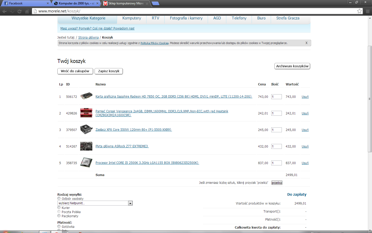Dismiss the cookies notice with the X

[306, 43]
